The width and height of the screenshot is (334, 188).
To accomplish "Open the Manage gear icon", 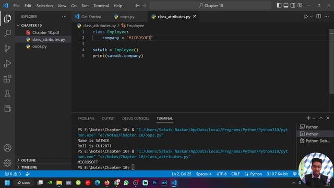I will pos(7,162).
